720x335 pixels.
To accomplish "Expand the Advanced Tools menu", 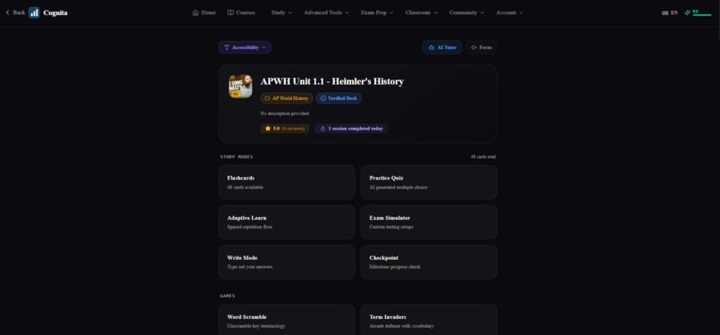I will [x=326, y=13].
